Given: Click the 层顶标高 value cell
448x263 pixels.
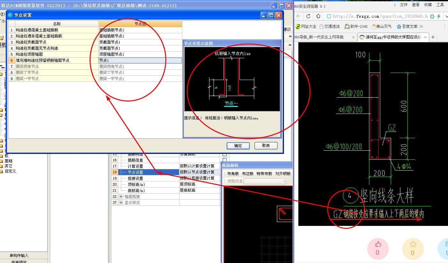Looking at the screenshot, I should click(x=200, y=185).
